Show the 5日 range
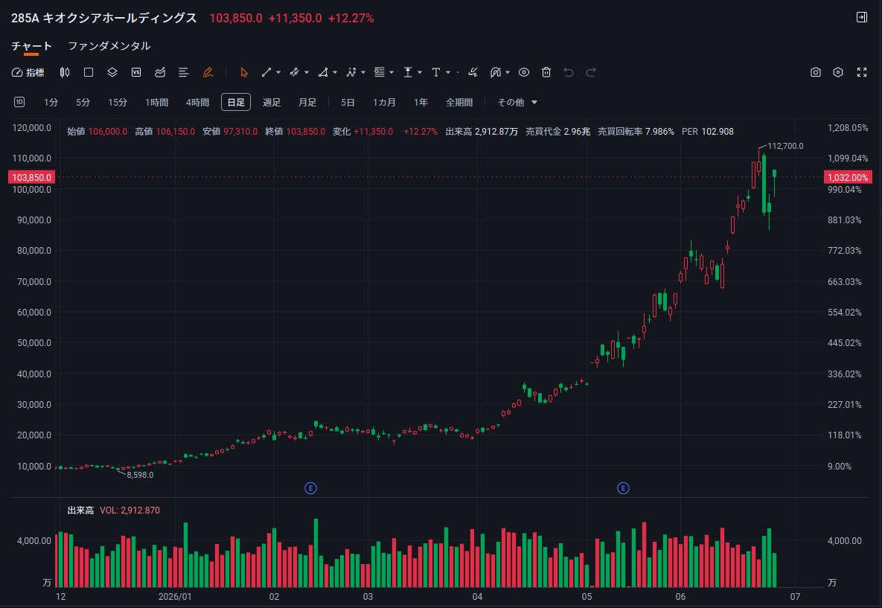Image resolution: width=882 pixels, height=608 pixels. pyautogui.click(x=348, y=103)
